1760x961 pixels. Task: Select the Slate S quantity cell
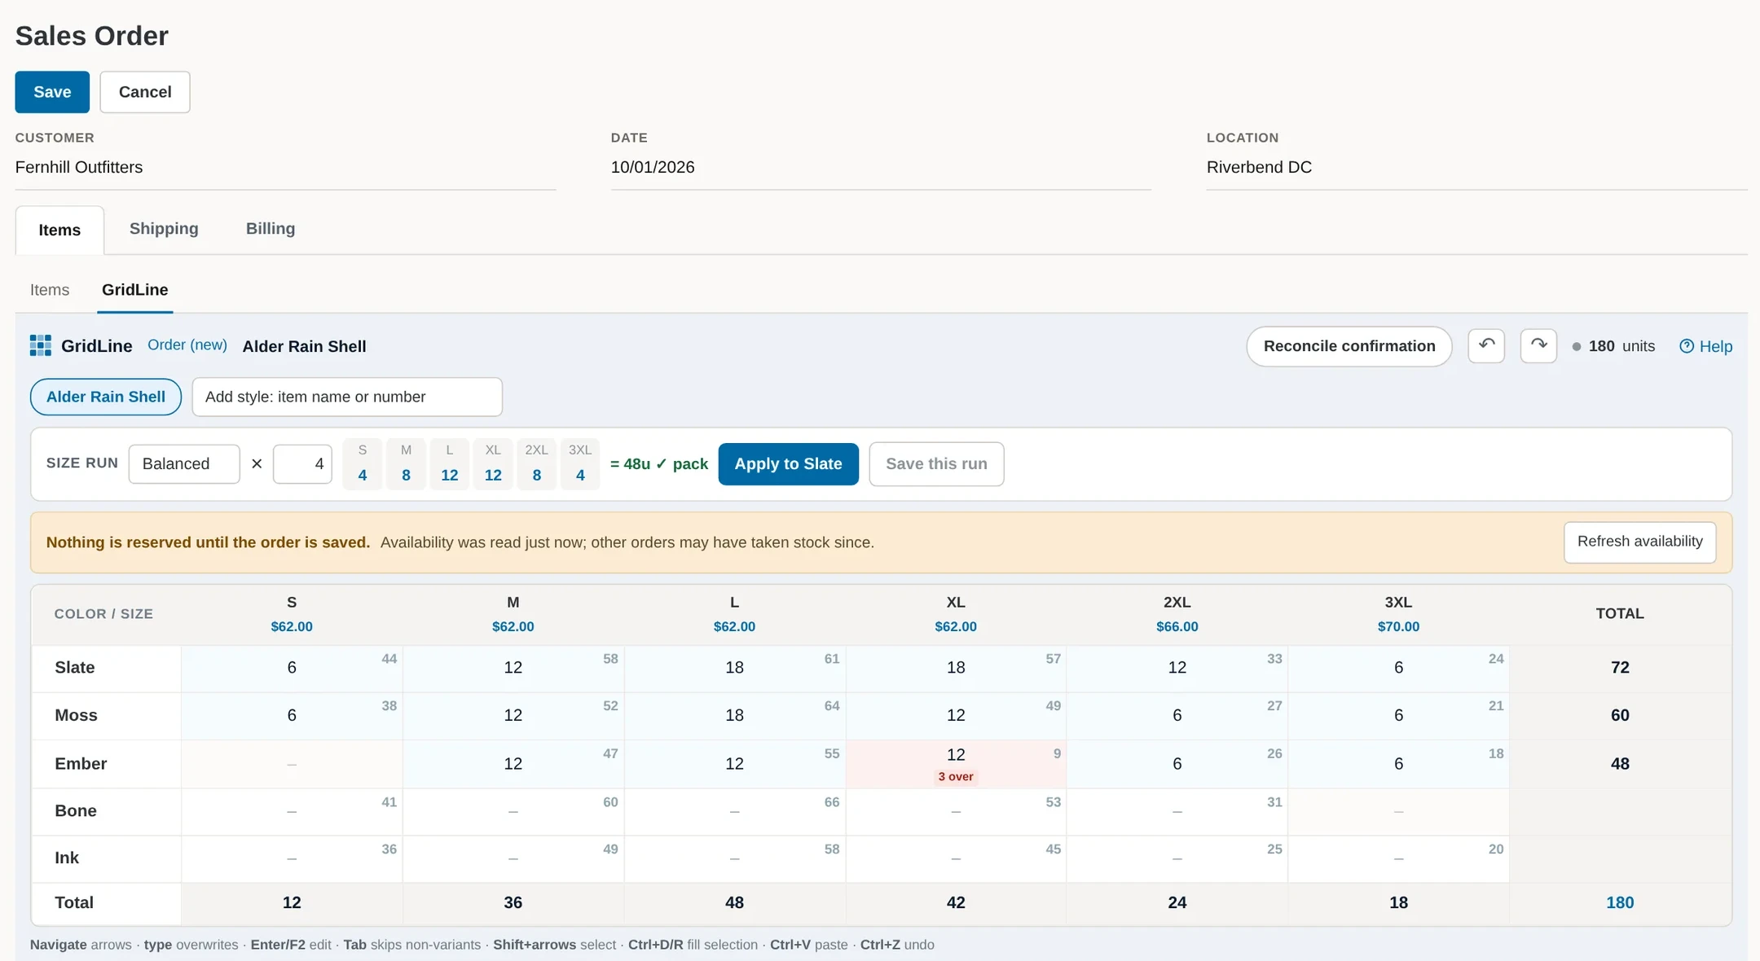(x=292, y=668)
